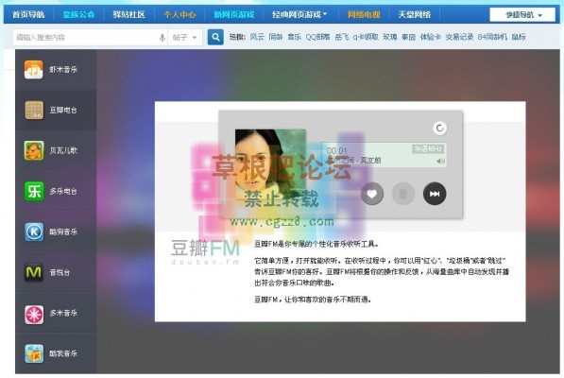Click the blue magnifier search button

click(215, 37)
